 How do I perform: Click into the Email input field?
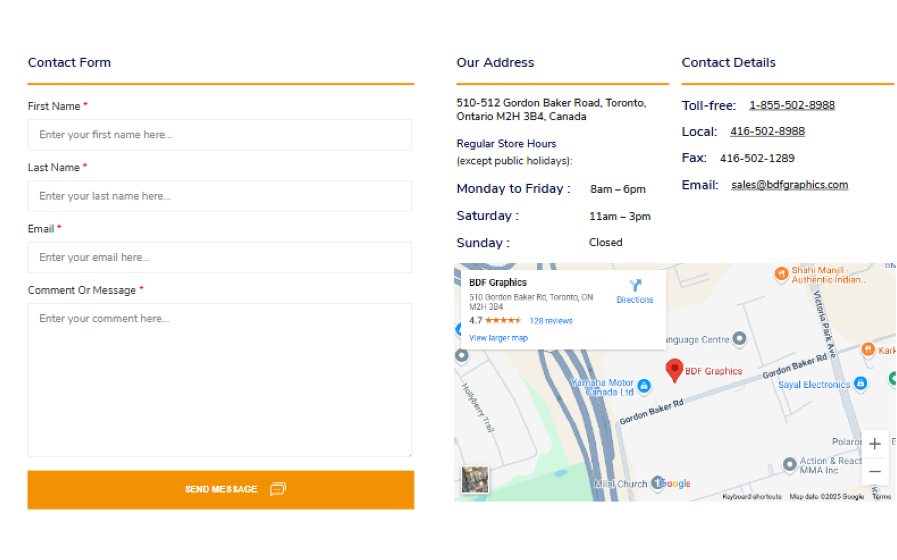point(220,258)
